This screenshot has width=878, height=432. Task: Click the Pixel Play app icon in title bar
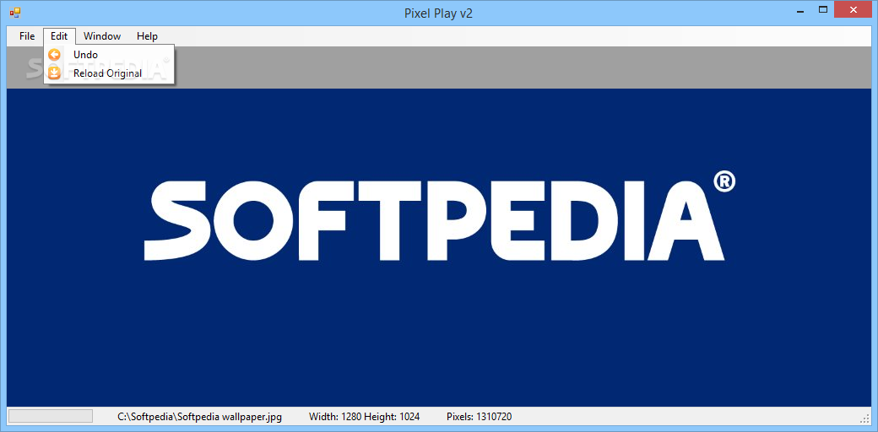(x=14, y=13)
